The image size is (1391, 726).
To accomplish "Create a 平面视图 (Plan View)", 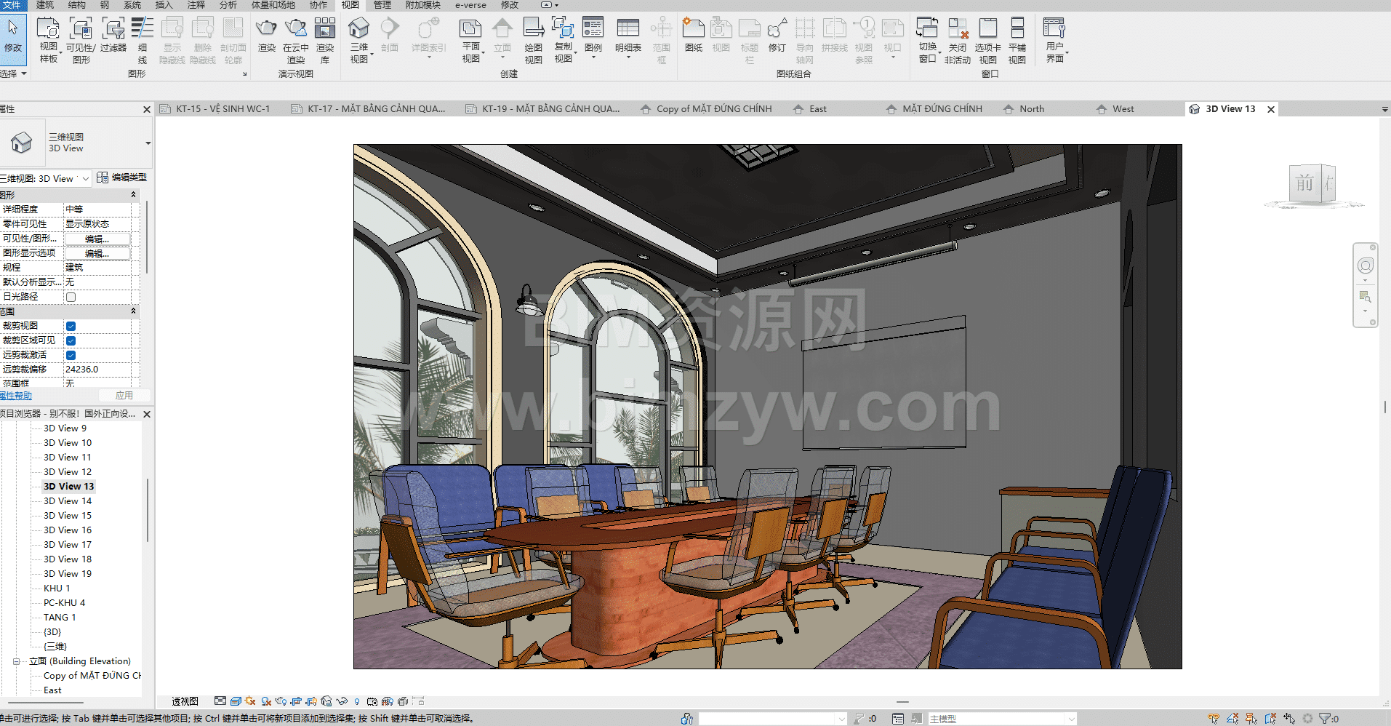I will point(470,40).
